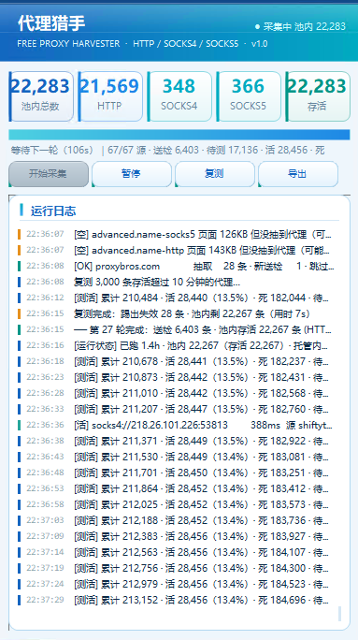This screenshot has width=358, height=640.
Task: Click the 运行日志 panel heading
Action: click(x=53, y=211)
